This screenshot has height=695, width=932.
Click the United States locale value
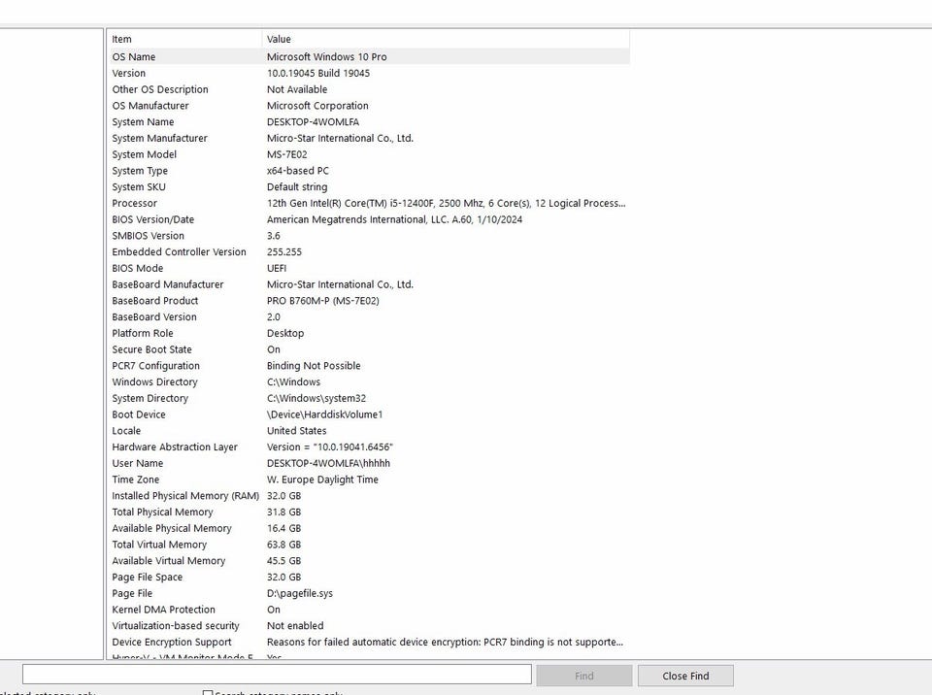pos(297,430)
